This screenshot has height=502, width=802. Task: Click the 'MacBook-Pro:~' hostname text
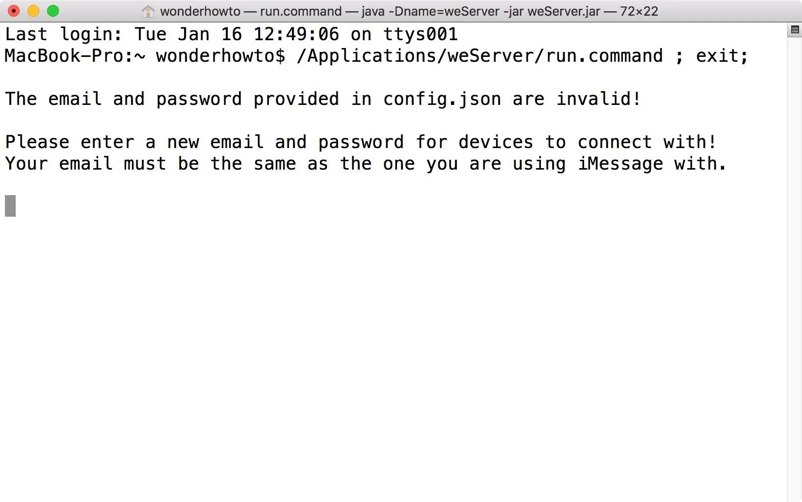click(75, 56)
